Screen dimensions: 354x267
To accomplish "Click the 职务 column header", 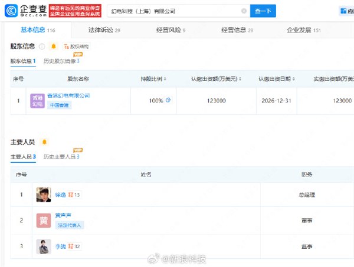I will coord(307,175).
